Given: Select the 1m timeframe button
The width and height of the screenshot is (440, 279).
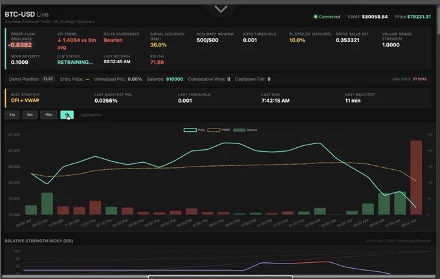Looking at the screenshot, I should click(12, 115).
